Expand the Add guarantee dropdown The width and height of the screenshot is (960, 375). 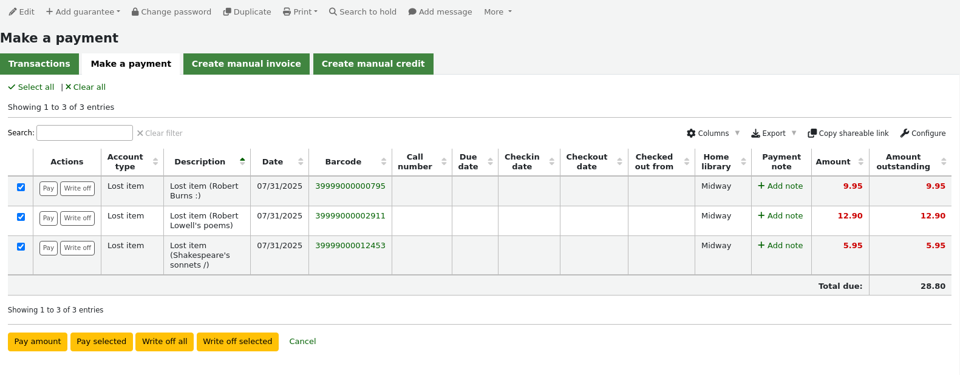83,12
